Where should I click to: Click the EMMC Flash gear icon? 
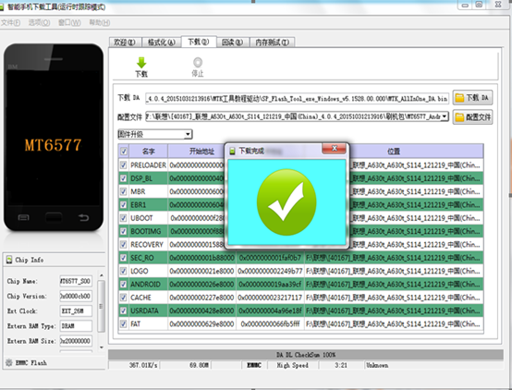click(9, 362)
